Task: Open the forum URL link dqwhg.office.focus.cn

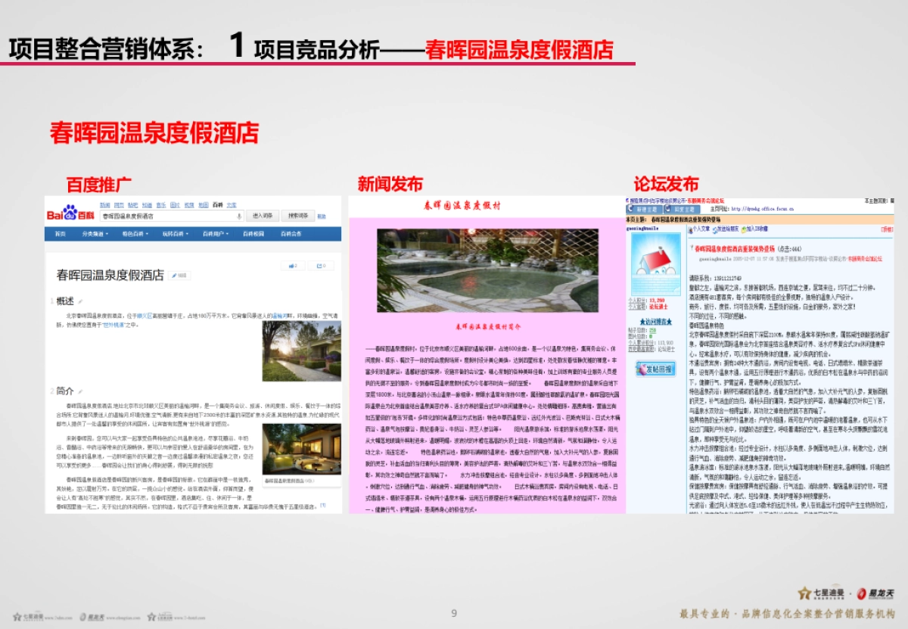Action: click(x=763, y=209)
